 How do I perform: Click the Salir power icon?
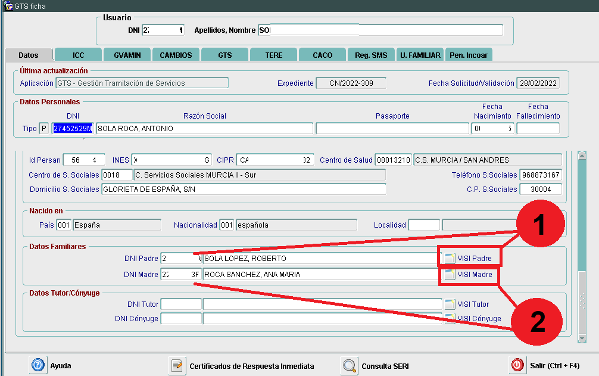point(517,365)
